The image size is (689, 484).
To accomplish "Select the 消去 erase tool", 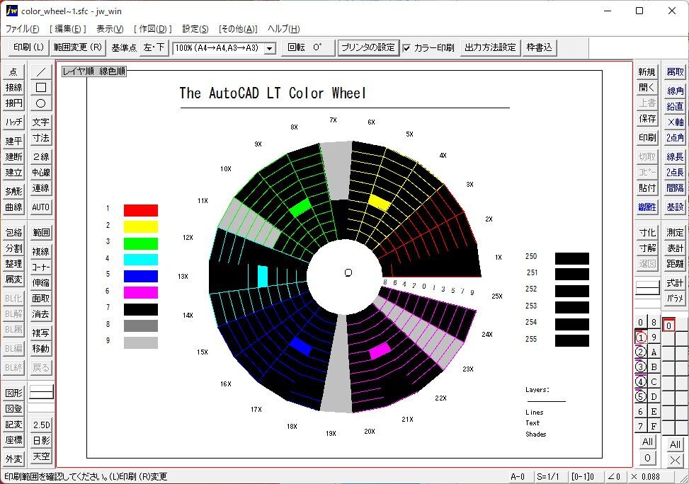I will [41, 314].
